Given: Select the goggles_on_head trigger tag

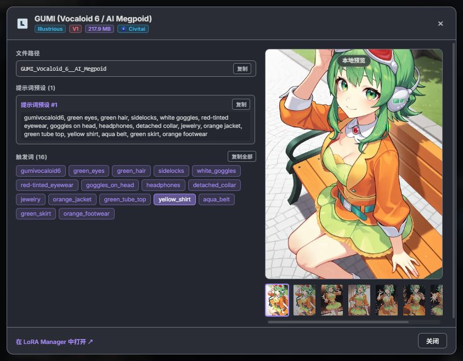Looking at the screenshot, I should [x=110, y=185].
